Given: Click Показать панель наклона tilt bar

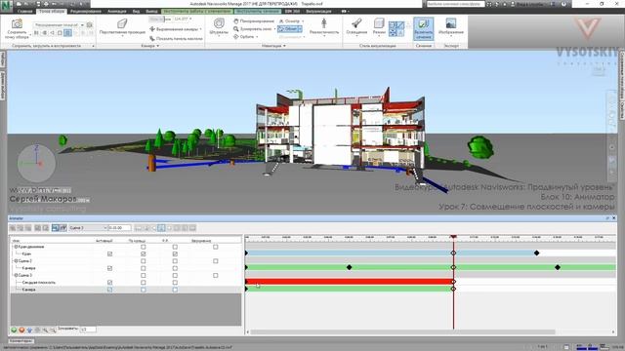Looking at the screenshot, I should click(176, 39).
